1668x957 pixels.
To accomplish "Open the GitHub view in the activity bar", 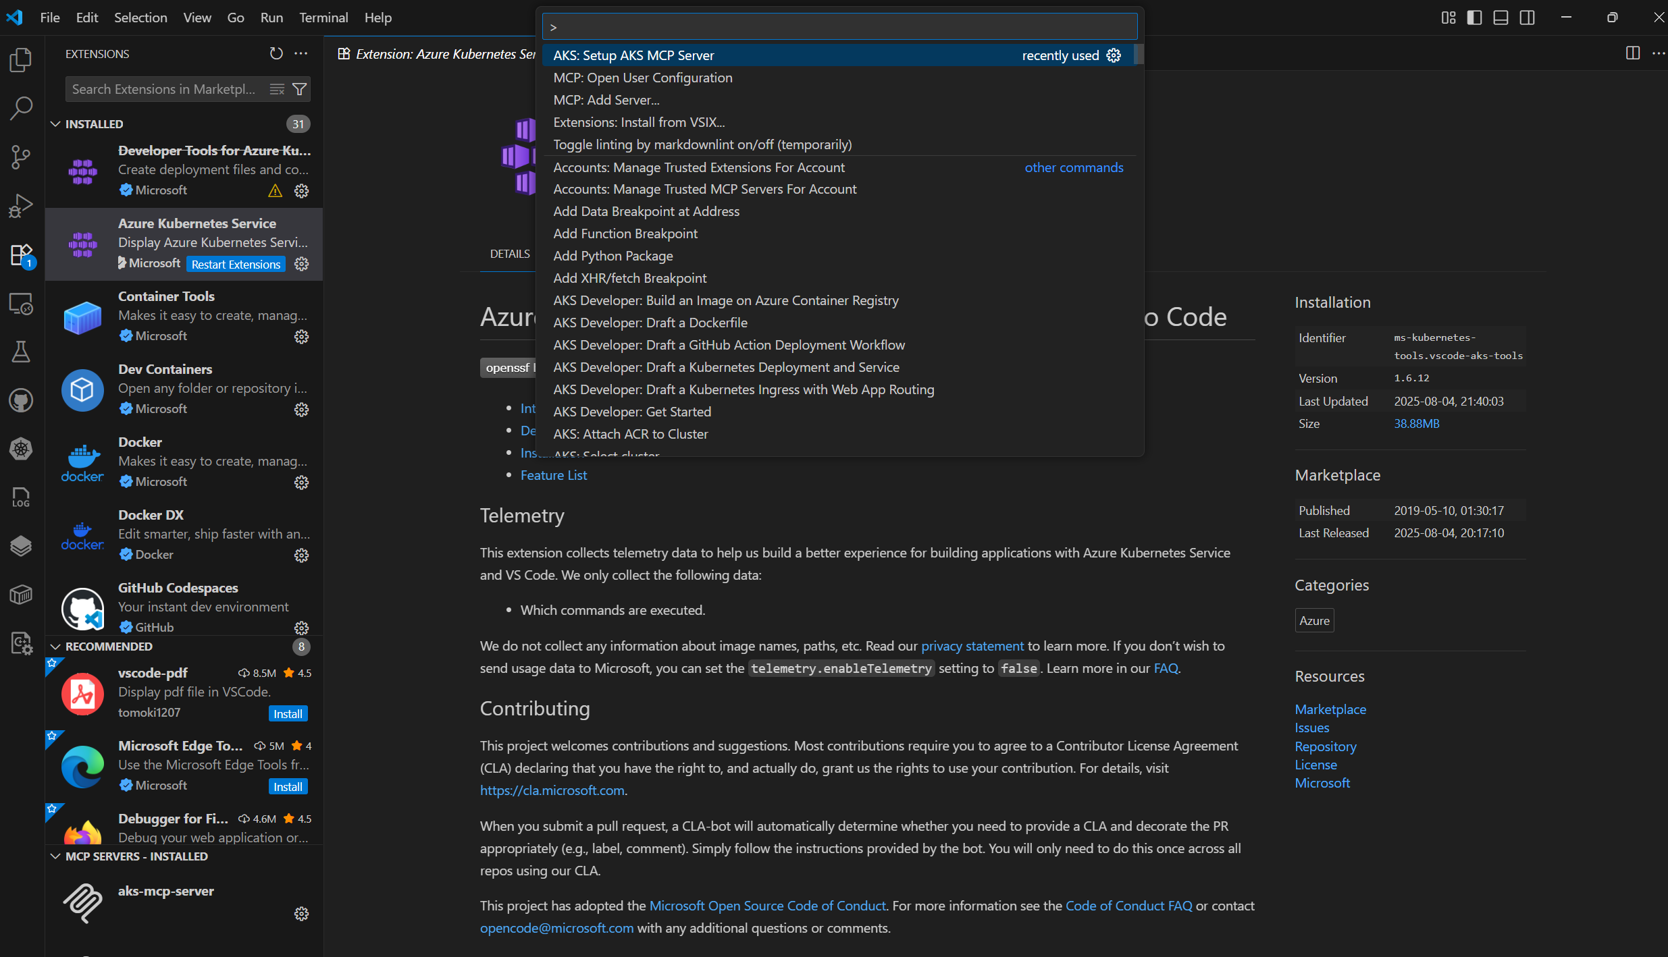I will (x=21, y=400).
